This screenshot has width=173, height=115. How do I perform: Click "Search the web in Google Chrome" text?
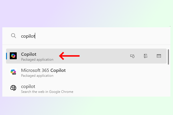coord(47,92)
